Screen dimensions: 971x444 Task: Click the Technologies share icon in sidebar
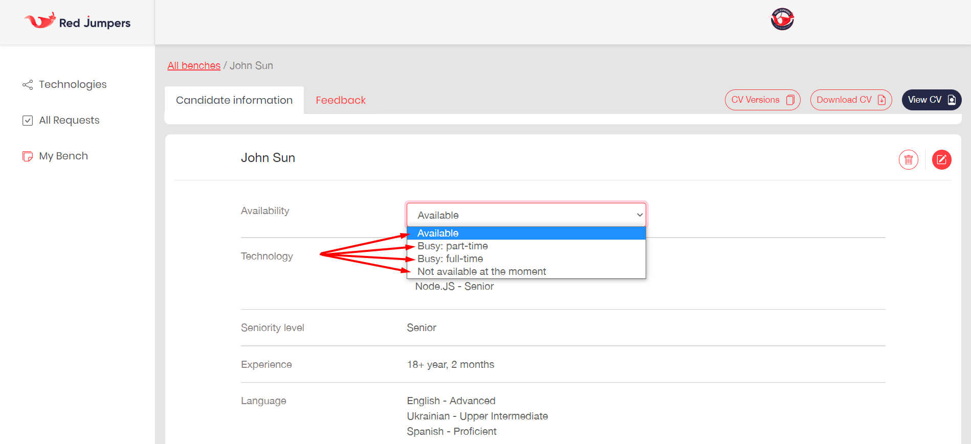28,85
